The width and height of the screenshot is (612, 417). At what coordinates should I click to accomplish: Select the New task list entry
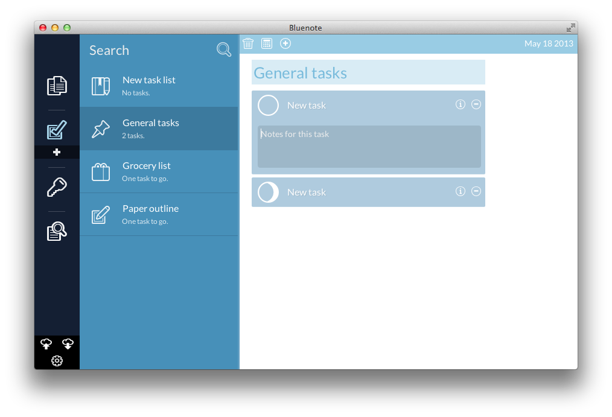coord(159,86)
